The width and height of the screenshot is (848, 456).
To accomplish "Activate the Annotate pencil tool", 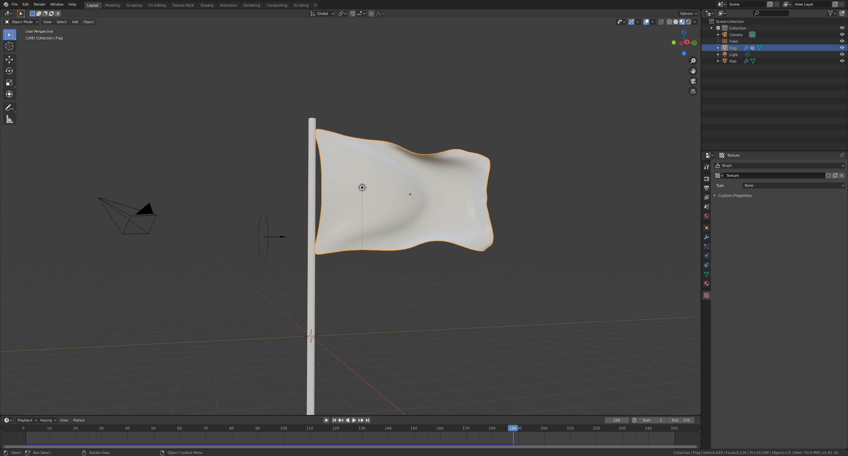I will (9, 108).
